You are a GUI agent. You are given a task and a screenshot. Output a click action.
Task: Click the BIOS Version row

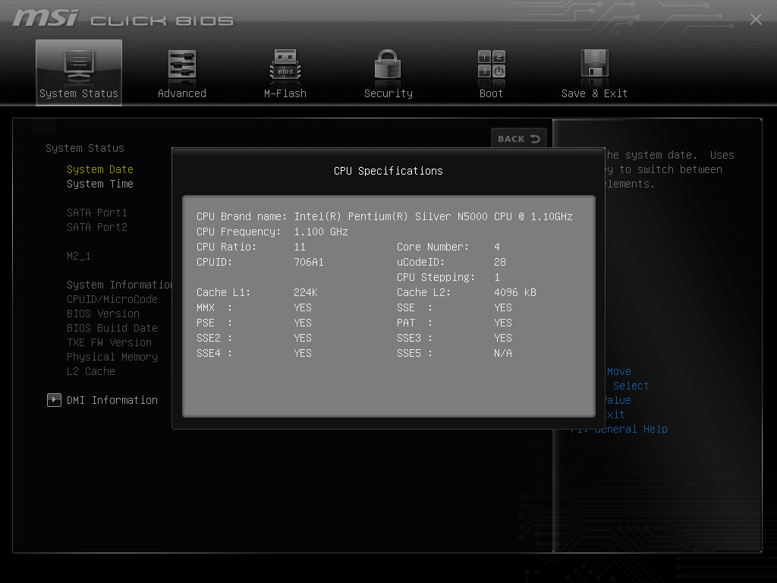coord(103,314)
